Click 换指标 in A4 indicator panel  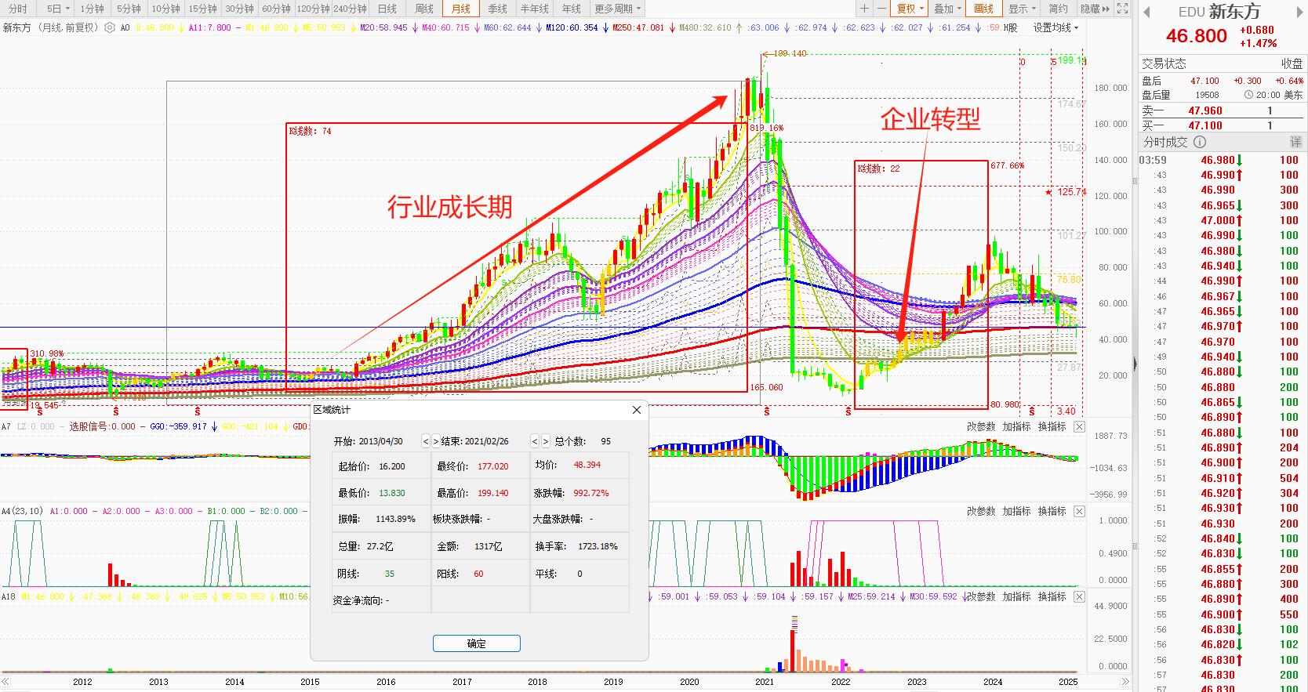click(x=1052, y=511)
